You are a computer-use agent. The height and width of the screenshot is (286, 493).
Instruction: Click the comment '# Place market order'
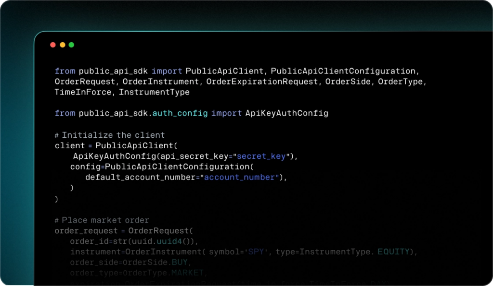(102, 220)
